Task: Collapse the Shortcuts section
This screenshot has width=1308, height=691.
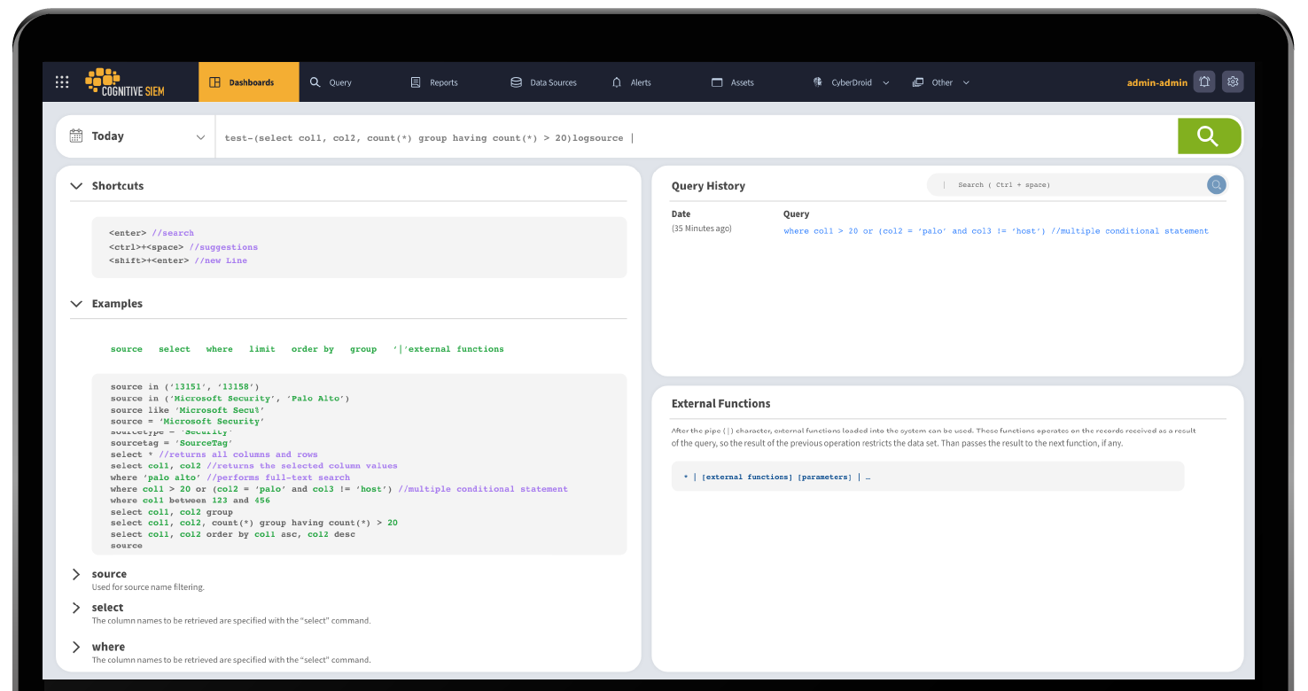Action: tap(76, 186)
